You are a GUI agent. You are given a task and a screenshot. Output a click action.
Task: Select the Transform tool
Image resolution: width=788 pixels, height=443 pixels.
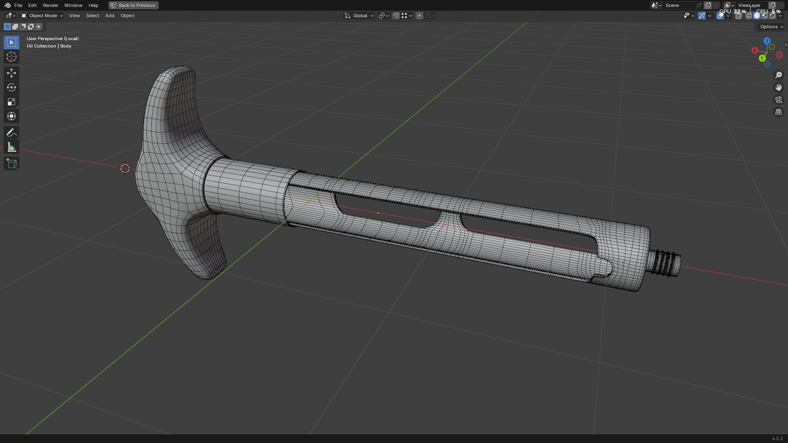tap(11, 116)
